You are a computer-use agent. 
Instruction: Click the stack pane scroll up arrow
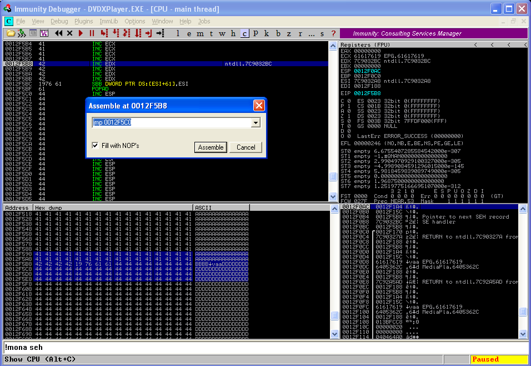pos(523,209)
